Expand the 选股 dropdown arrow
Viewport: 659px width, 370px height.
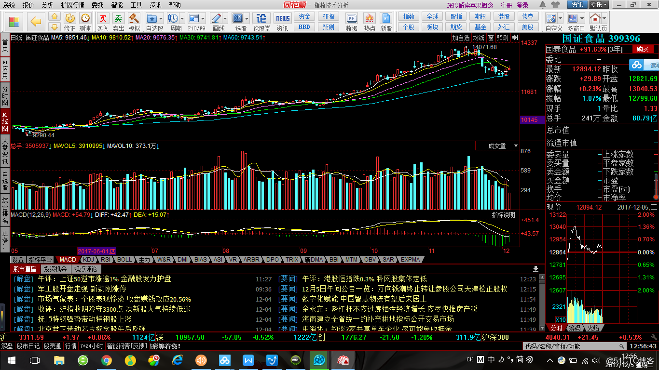click(x=247, y=18)
